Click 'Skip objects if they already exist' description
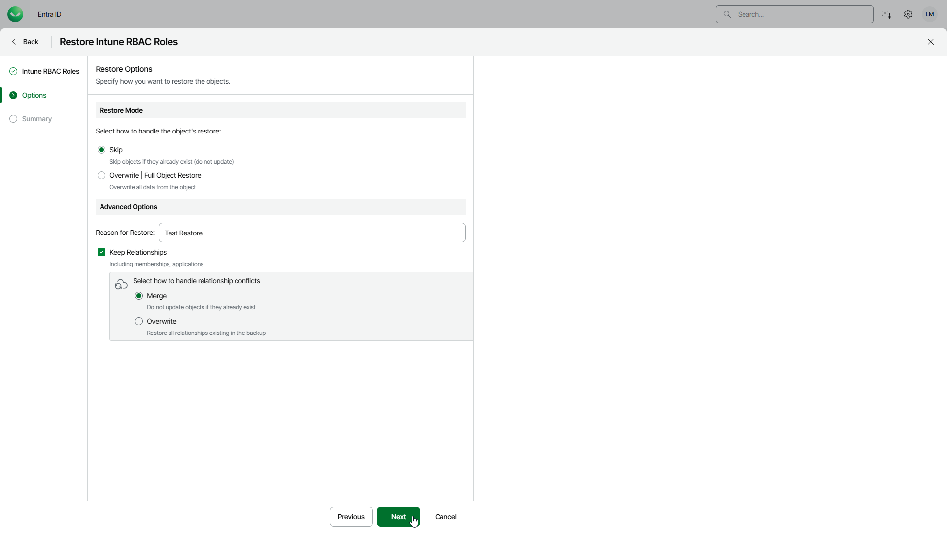The width and height of the screenshot is (947, 533). [171, 162]
